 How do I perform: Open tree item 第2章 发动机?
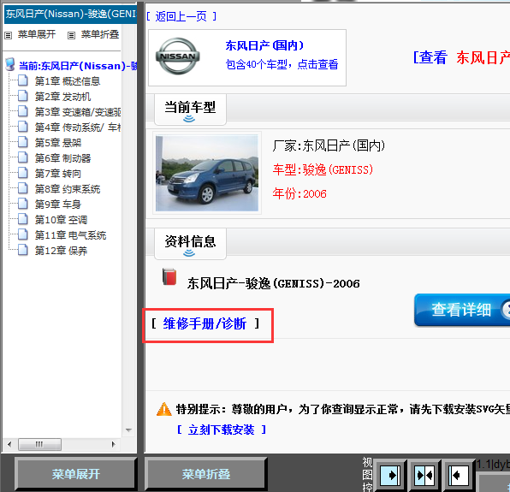[62, 97]
